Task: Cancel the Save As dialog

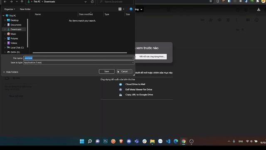Action: pyautogui.click(x=124, y=71)
